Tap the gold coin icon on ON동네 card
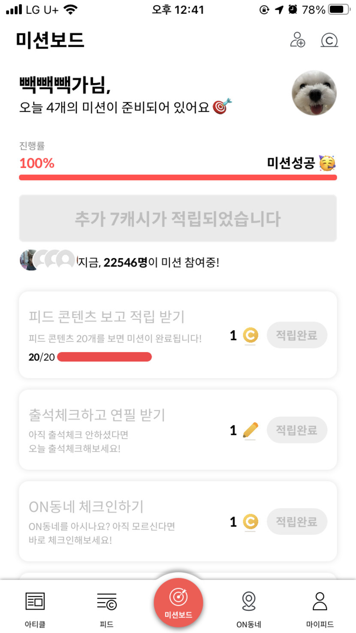This screenshot has height=633, width=356. (x=250, y=522)
